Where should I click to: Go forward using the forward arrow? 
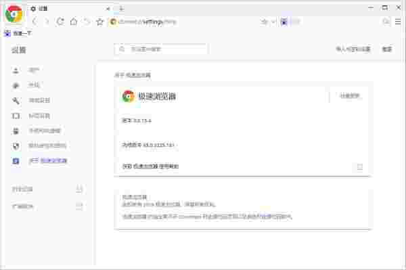pos(47,22)
